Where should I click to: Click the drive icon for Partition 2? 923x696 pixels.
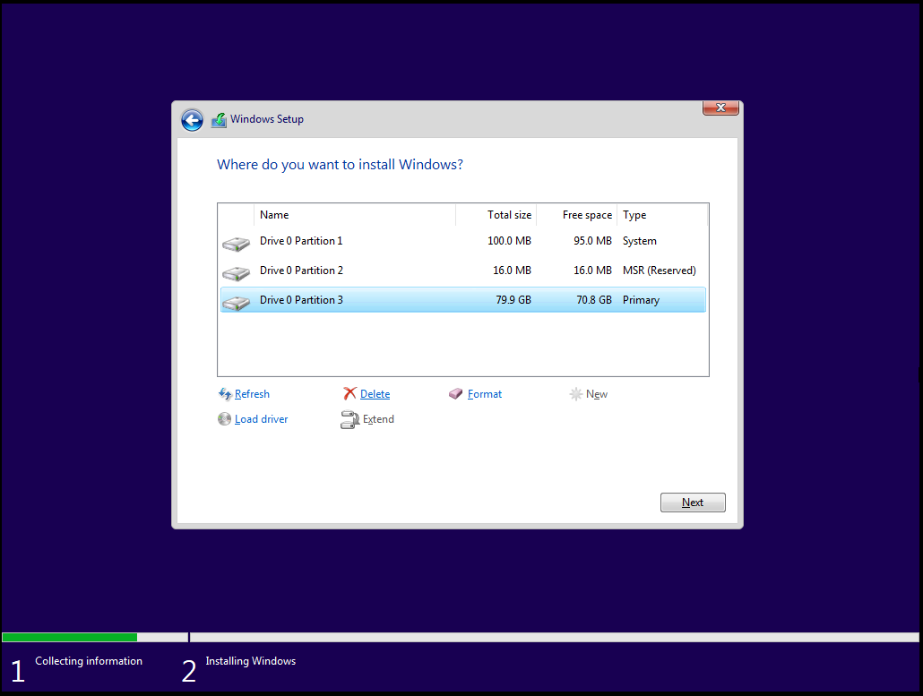coord(236,273)
